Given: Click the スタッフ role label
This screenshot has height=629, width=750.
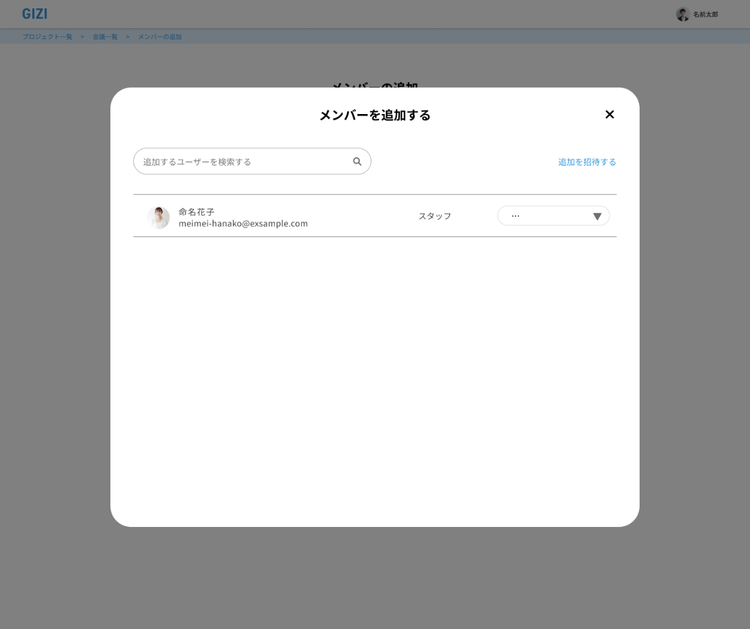Looking at the screenshot, I should point(434,216).
